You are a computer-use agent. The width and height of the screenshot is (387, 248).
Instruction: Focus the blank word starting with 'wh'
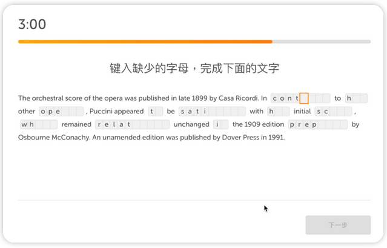pos(39,124)
